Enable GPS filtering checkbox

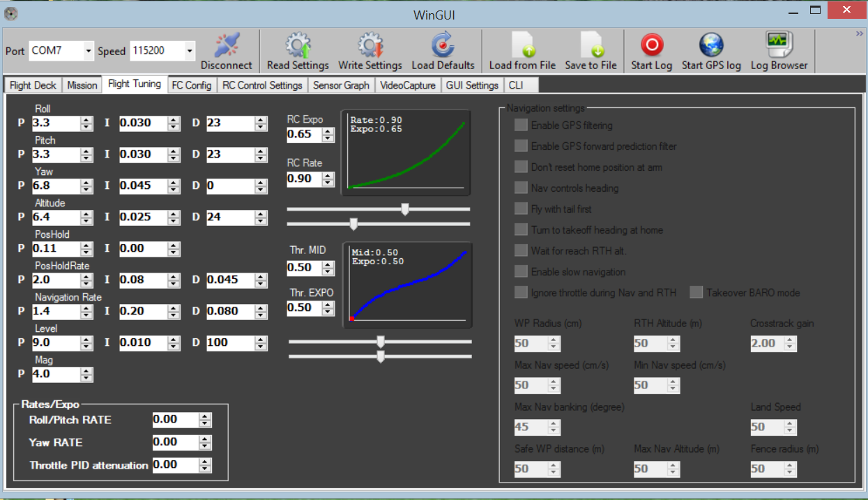pyautogui.click(x=521, y=126)
